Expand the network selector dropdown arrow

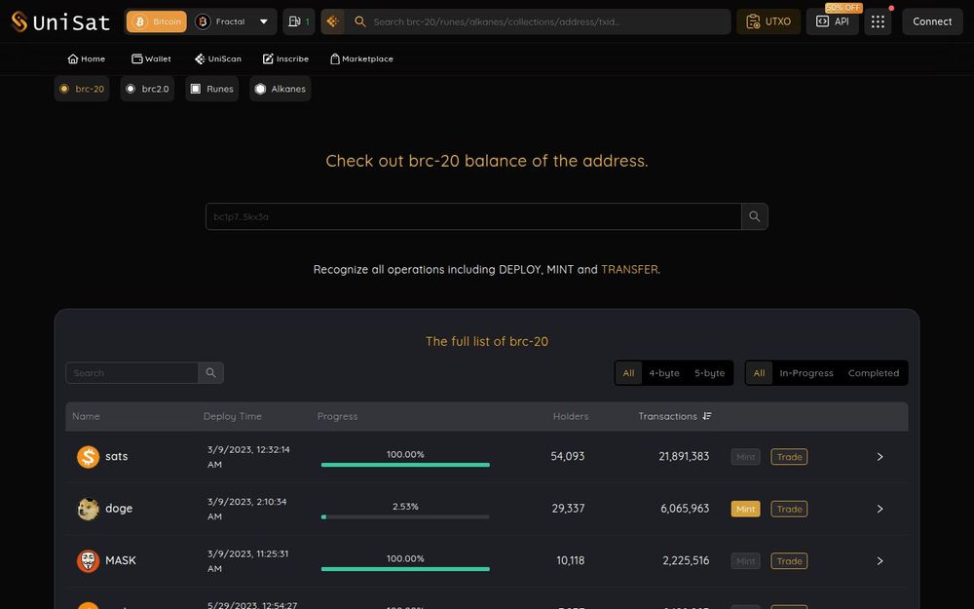[263, 21]
